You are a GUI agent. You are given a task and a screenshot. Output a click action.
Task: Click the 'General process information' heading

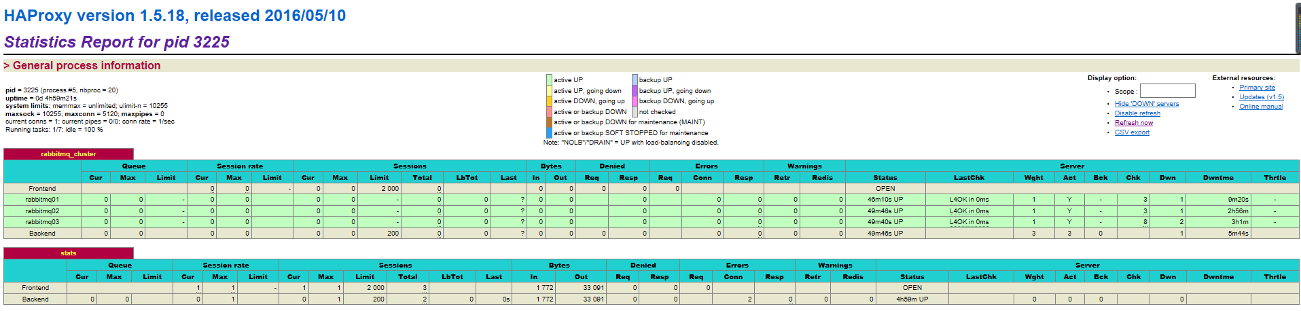pos(82,66)
